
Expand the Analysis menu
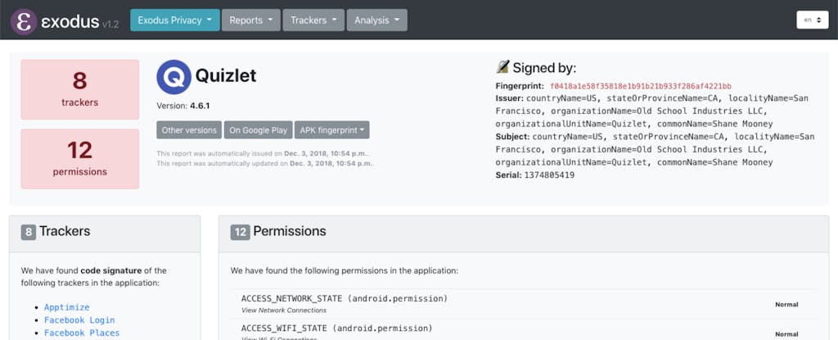click(376, 20)
